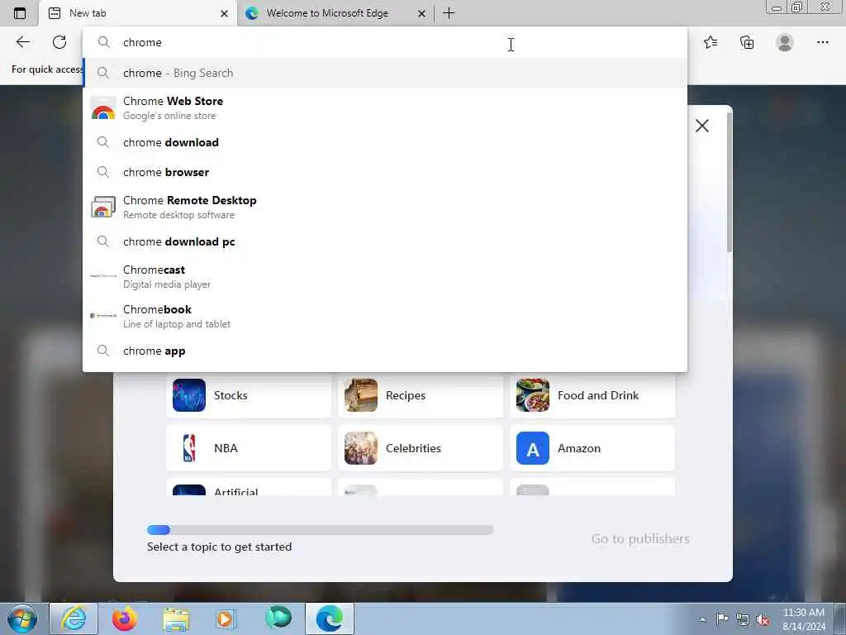
Task: Open Settings and more ellipsis menu
Action: coord(822,42)
